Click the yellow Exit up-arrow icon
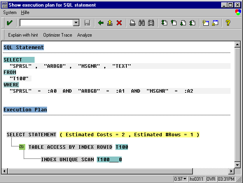The width and height of the screenshot is (243, 183). pos(110,23)
